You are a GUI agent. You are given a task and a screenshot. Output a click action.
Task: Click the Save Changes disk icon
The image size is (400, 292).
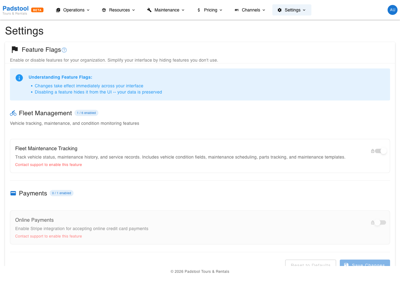346,265
